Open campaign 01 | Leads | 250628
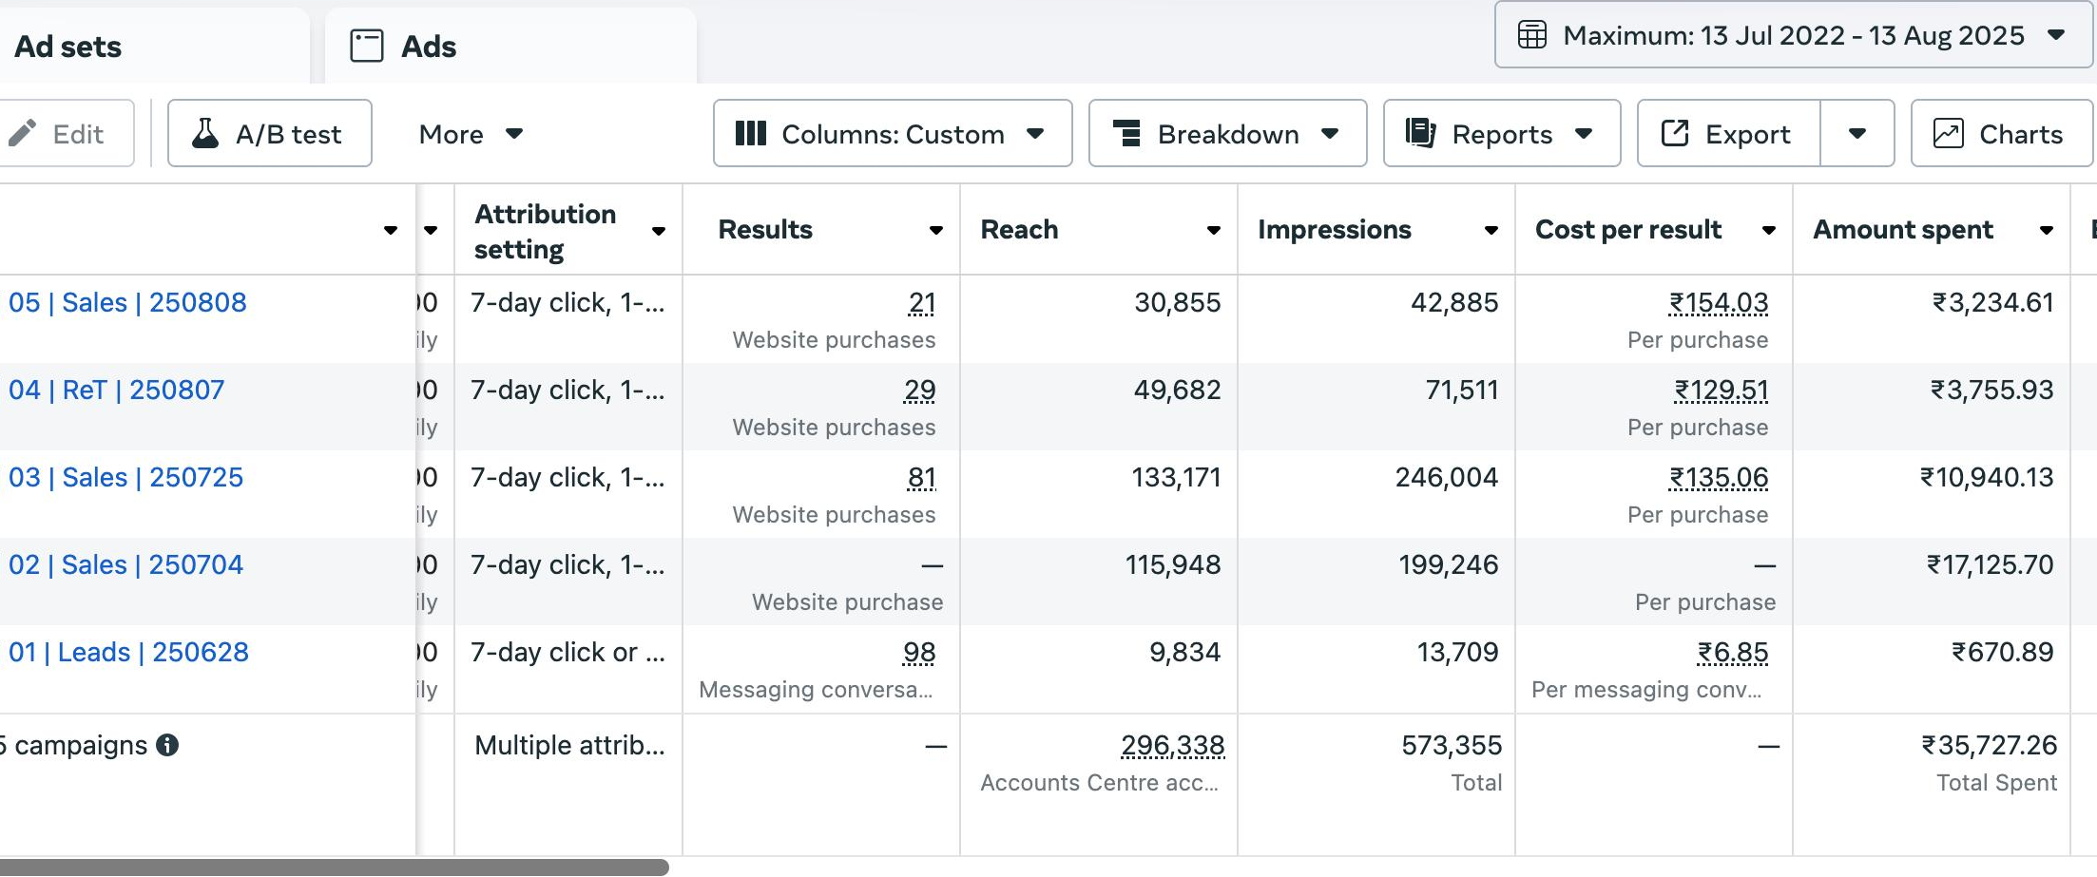Screen dimensions: 2097x877 [x=128, y=652]
